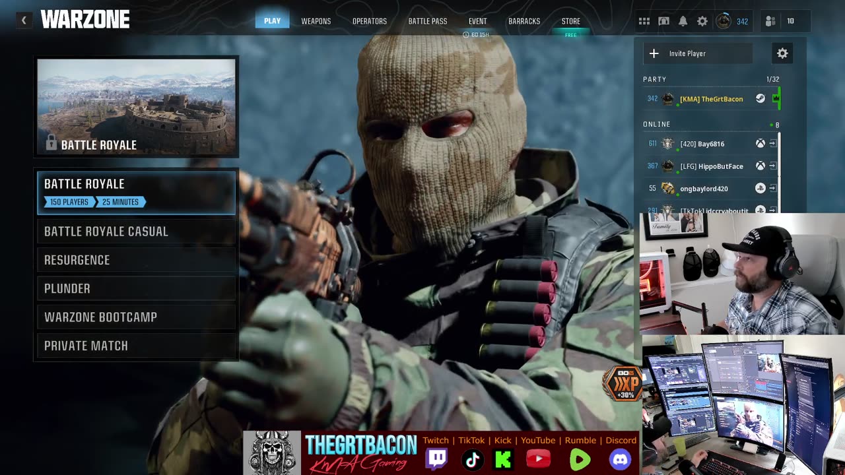Click the Kick icon in the banner
845x475 pixels.
(503, 459)
